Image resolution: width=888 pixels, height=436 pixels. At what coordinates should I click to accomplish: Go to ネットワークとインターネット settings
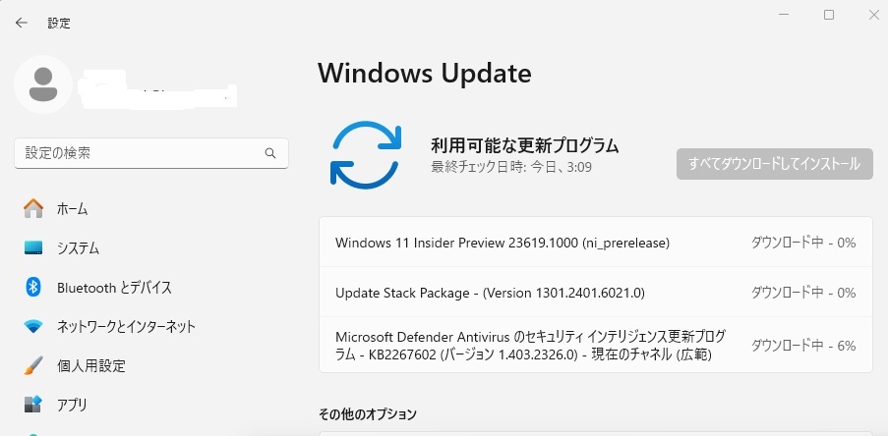point(126,326)
